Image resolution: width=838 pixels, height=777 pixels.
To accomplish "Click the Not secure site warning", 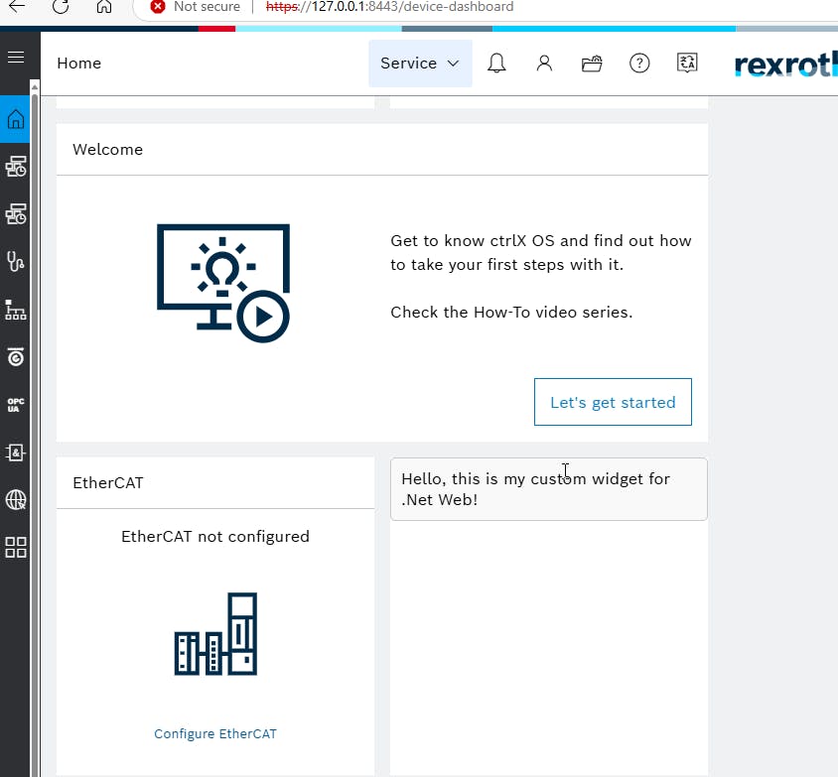I will 195,7.
